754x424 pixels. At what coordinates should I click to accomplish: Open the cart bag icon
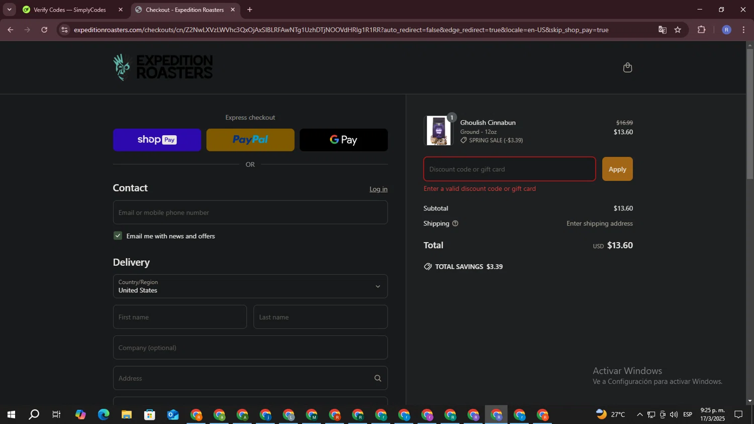click(x=627, y=67)
